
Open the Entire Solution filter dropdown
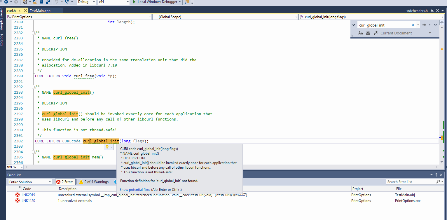tap(30, 182)
